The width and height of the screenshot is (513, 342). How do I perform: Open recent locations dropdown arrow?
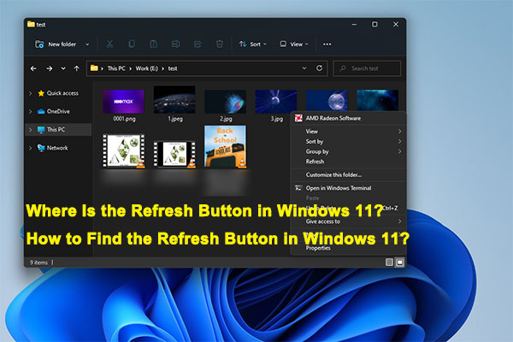click(x=63, y=68)
